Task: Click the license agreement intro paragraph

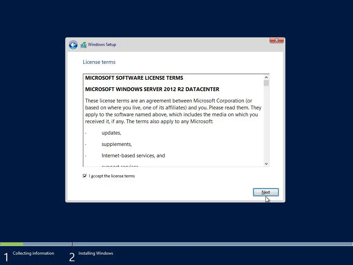Action: pyautogui.click(x=173, y=111)
